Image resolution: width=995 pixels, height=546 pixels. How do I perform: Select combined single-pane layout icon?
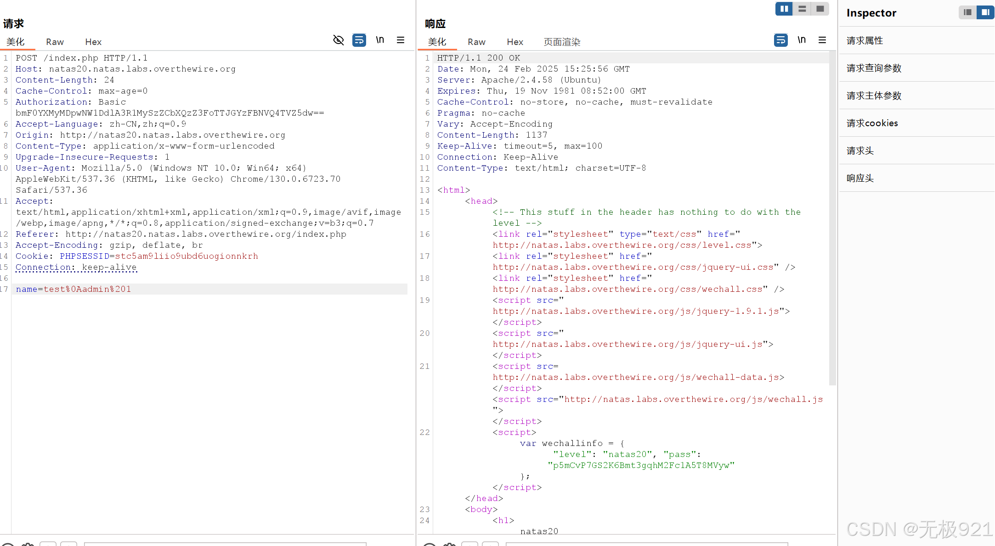[820, 9]
